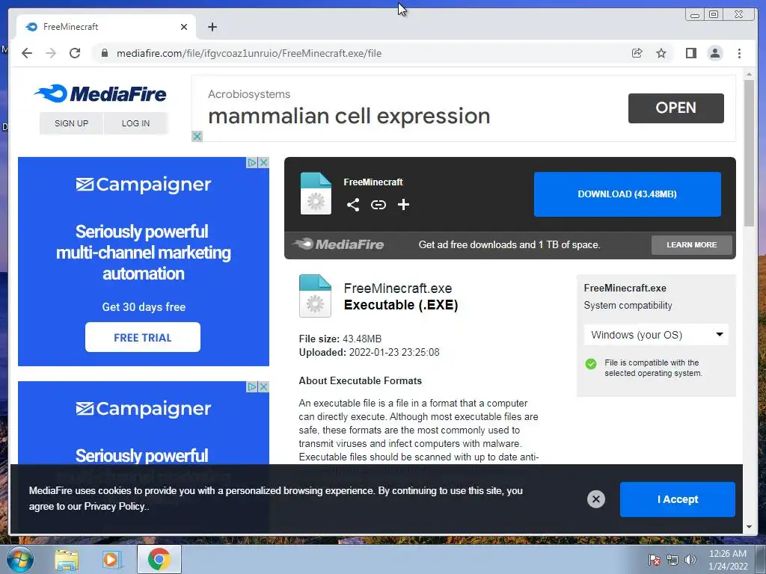The width and height of the screenshot is (766, 574).
Task: Click the volume speaker tray icon
Action: coord(690,560)
